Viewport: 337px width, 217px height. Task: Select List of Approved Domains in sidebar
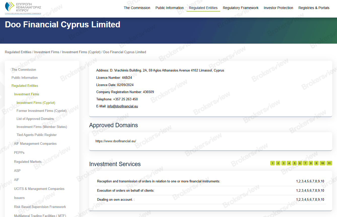35,119
